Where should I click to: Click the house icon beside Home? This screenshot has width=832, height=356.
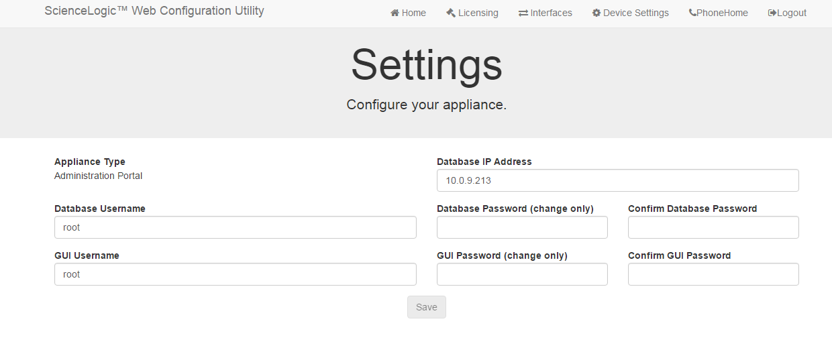[x=395, y=13]
